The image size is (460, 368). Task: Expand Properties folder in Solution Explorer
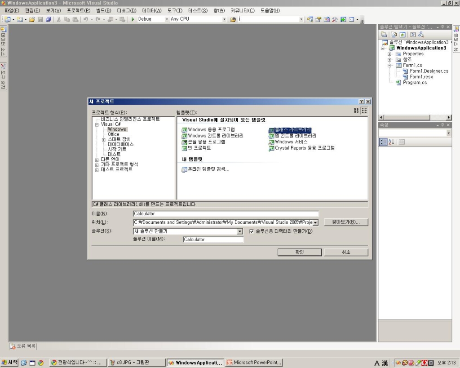click(389, 54)
